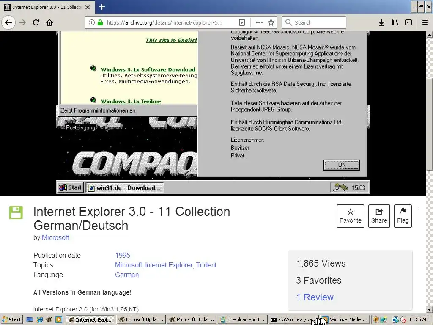The image size is (433, 325).
Task: Launch Internet Explorer from quick launch
Action: pos(39,320)
